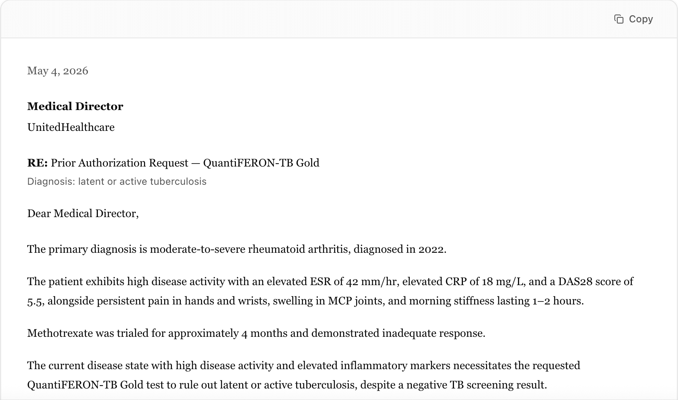Screen dimensions: 678x400
Task: Click the Copy button label
Action: pyautogui.click(x=641, y=19)
